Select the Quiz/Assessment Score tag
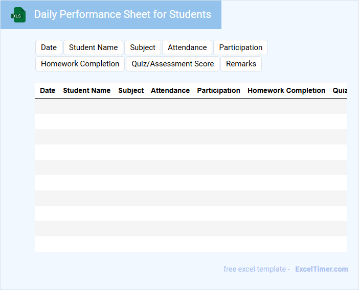The height and width of the screenshot is (290, 359). pyautogui.click(x=172, y=64)
